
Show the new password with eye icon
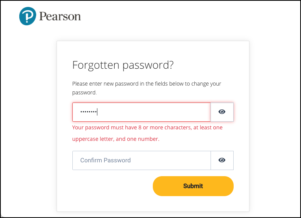pyautogui.click(x=222, y=112)
